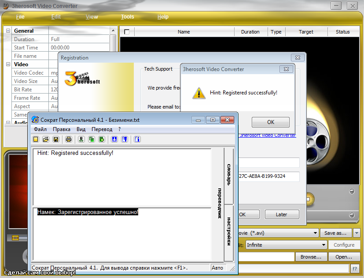Click the blue font 'f' toolbar icon
The image size is (364, 278).
(x=125, y=139)
